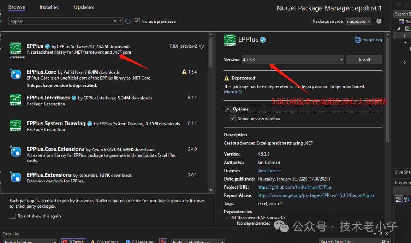This screenshot has height=243, width=411.
Task: Open the More info link
Action: click(233, 92)
